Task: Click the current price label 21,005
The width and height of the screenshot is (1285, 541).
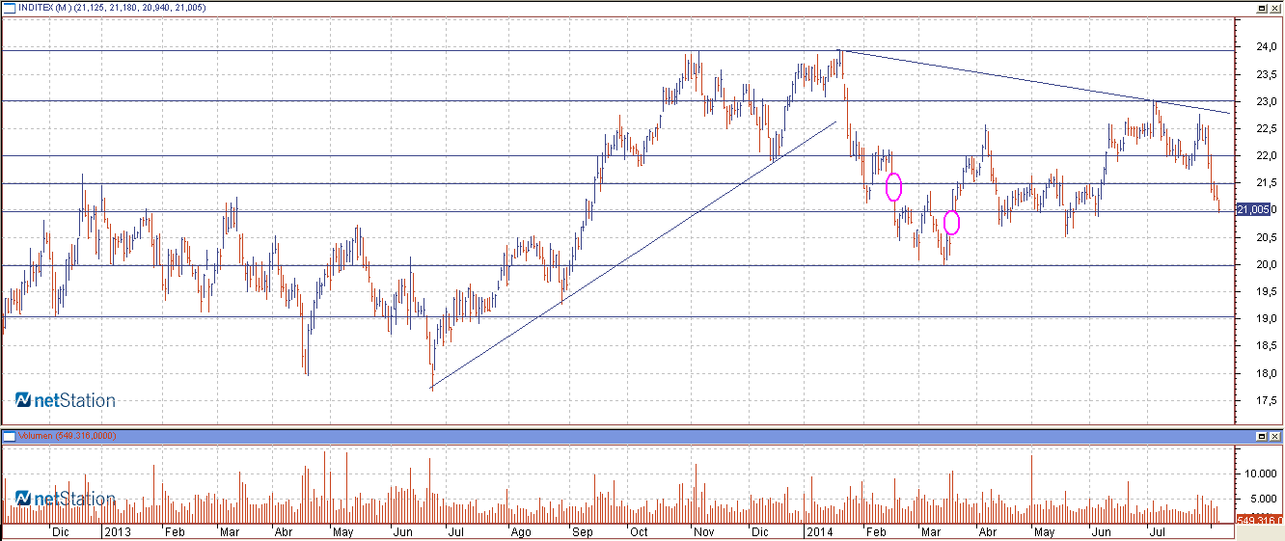Action: pos(1252,209)
